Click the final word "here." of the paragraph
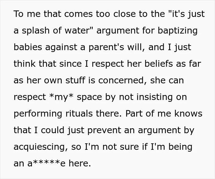Viewport: 215px width, 179px height. pyautogui.click(x=80, y=163)
